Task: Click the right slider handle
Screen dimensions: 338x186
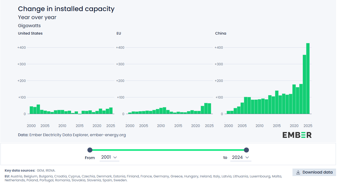Action: pos(246,150)
